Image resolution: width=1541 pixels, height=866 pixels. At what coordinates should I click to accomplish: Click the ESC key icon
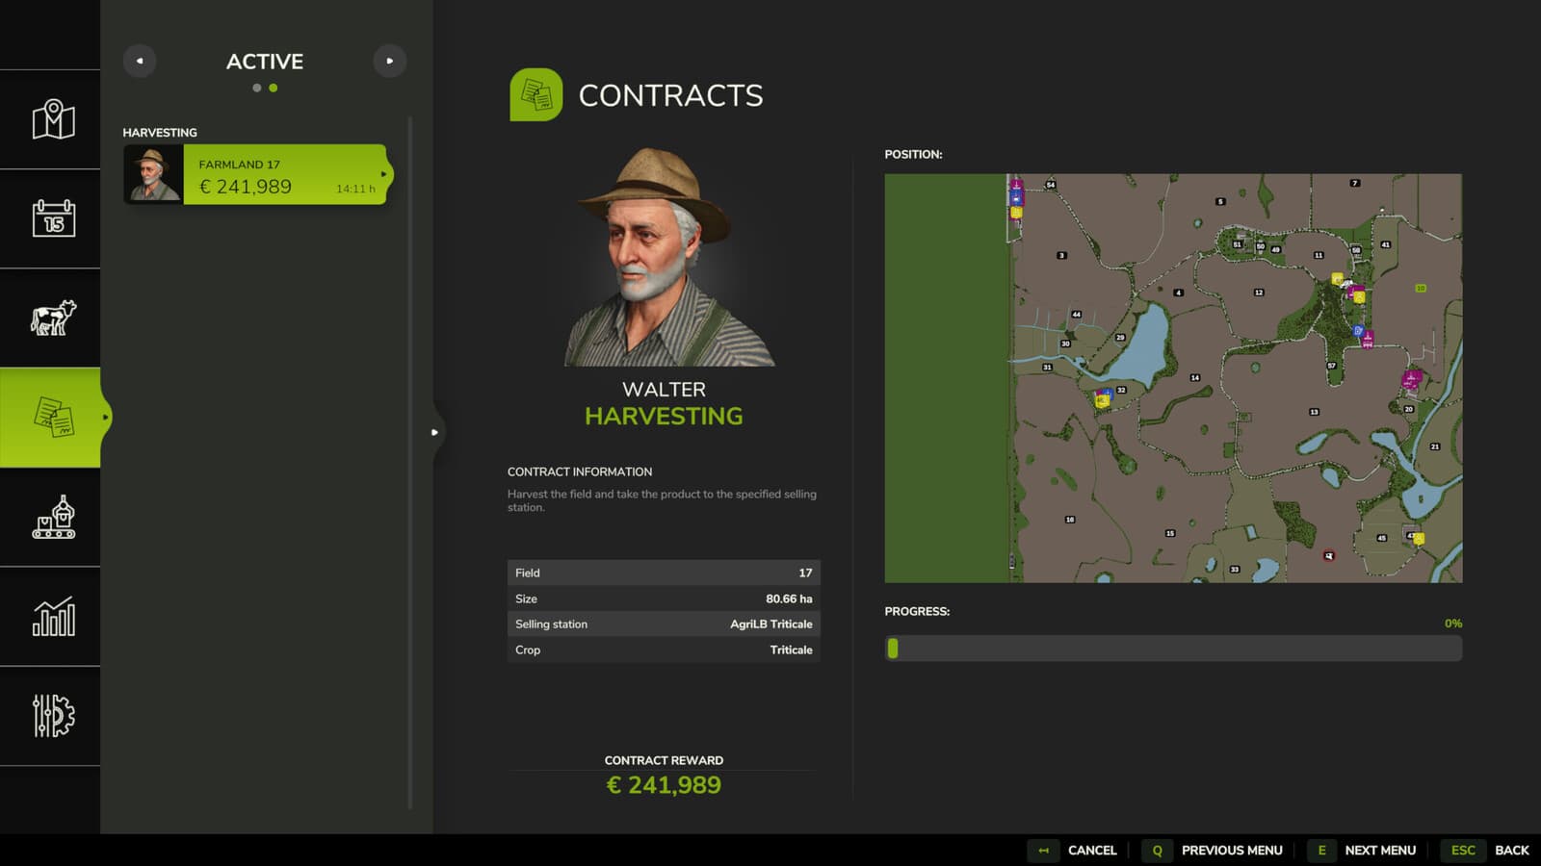click(x=1463, y=851)
